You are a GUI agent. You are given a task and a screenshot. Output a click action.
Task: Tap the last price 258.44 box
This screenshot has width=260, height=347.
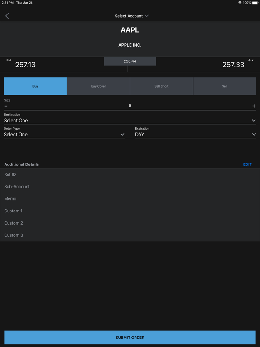click(x=130, y=61)
